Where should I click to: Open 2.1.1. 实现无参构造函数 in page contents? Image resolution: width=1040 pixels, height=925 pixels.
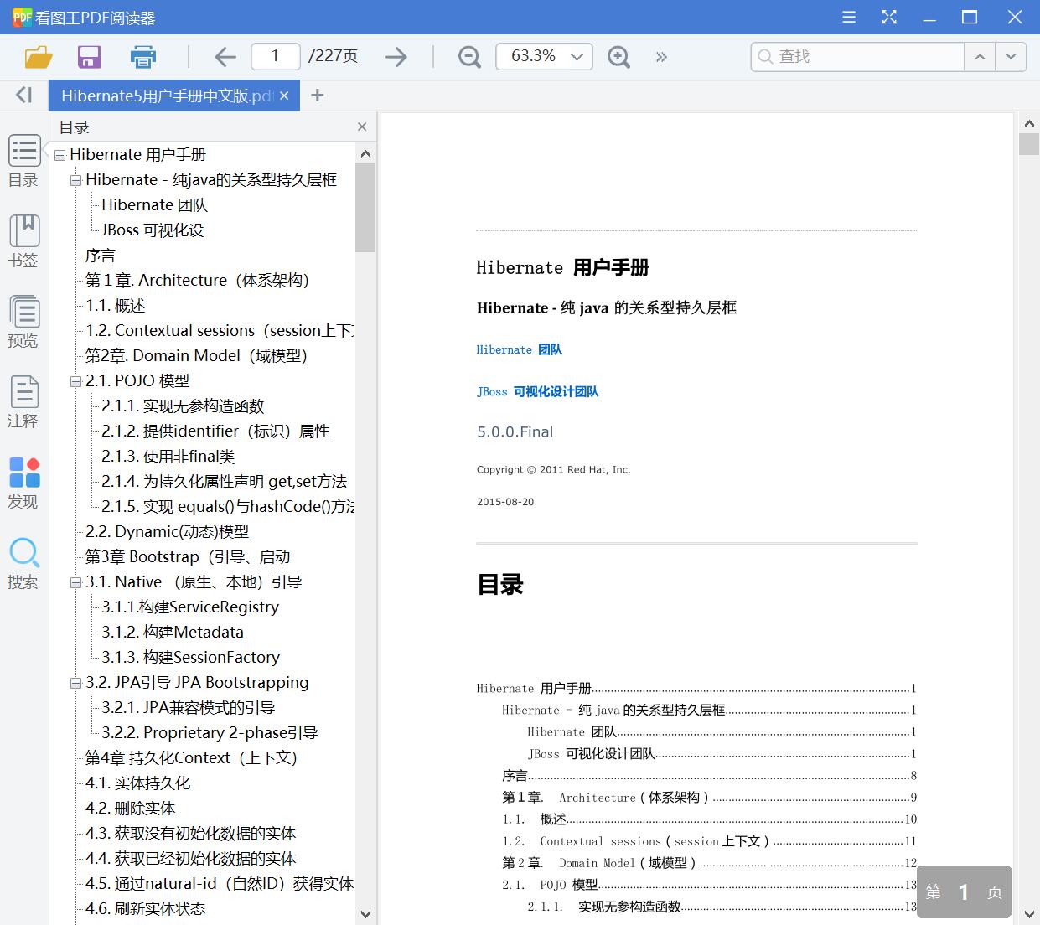[x=722, y=907]
